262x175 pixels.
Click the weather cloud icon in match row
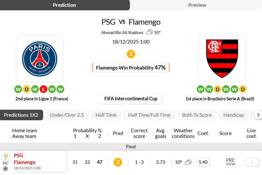coord(188,162)
